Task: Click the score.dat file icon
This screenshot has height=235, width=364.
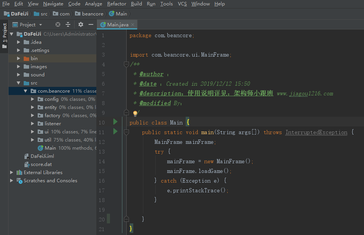Action: pyautogui.click(x=27, y=164)
